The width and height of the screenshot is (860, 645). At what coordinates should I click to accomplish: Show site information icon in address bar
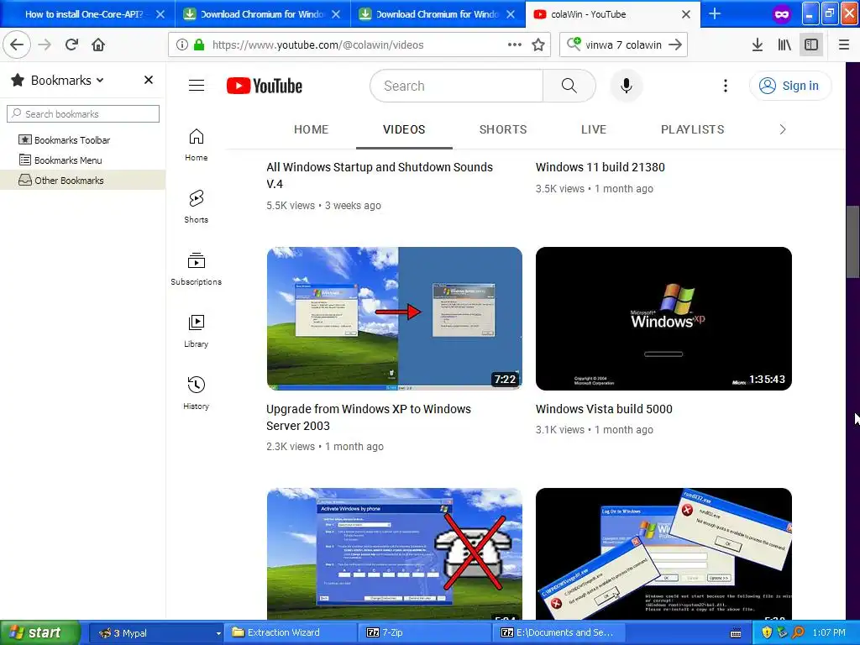pyautogui.click(x=182, y=45)
